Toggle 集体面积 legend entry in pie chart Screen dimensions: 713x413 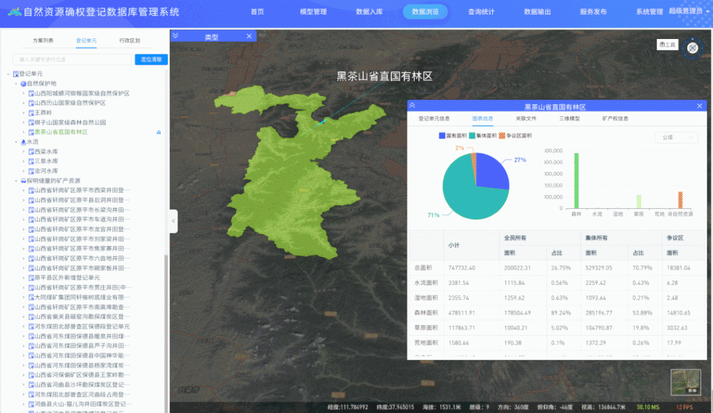click(x=485, y=136)
